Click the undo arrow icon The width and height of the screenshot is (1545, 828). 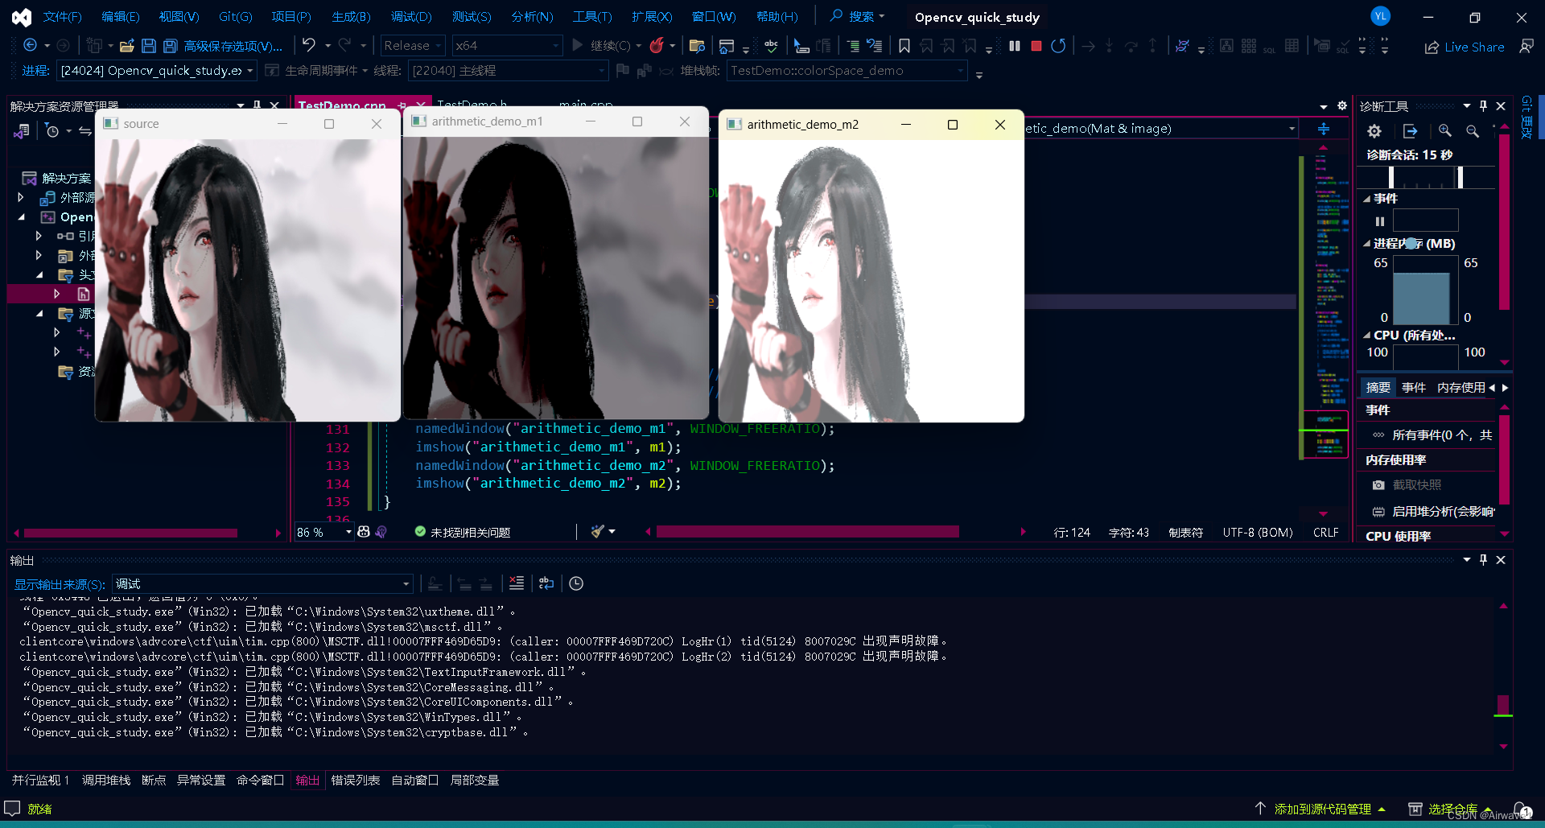(x=309, y=46)
